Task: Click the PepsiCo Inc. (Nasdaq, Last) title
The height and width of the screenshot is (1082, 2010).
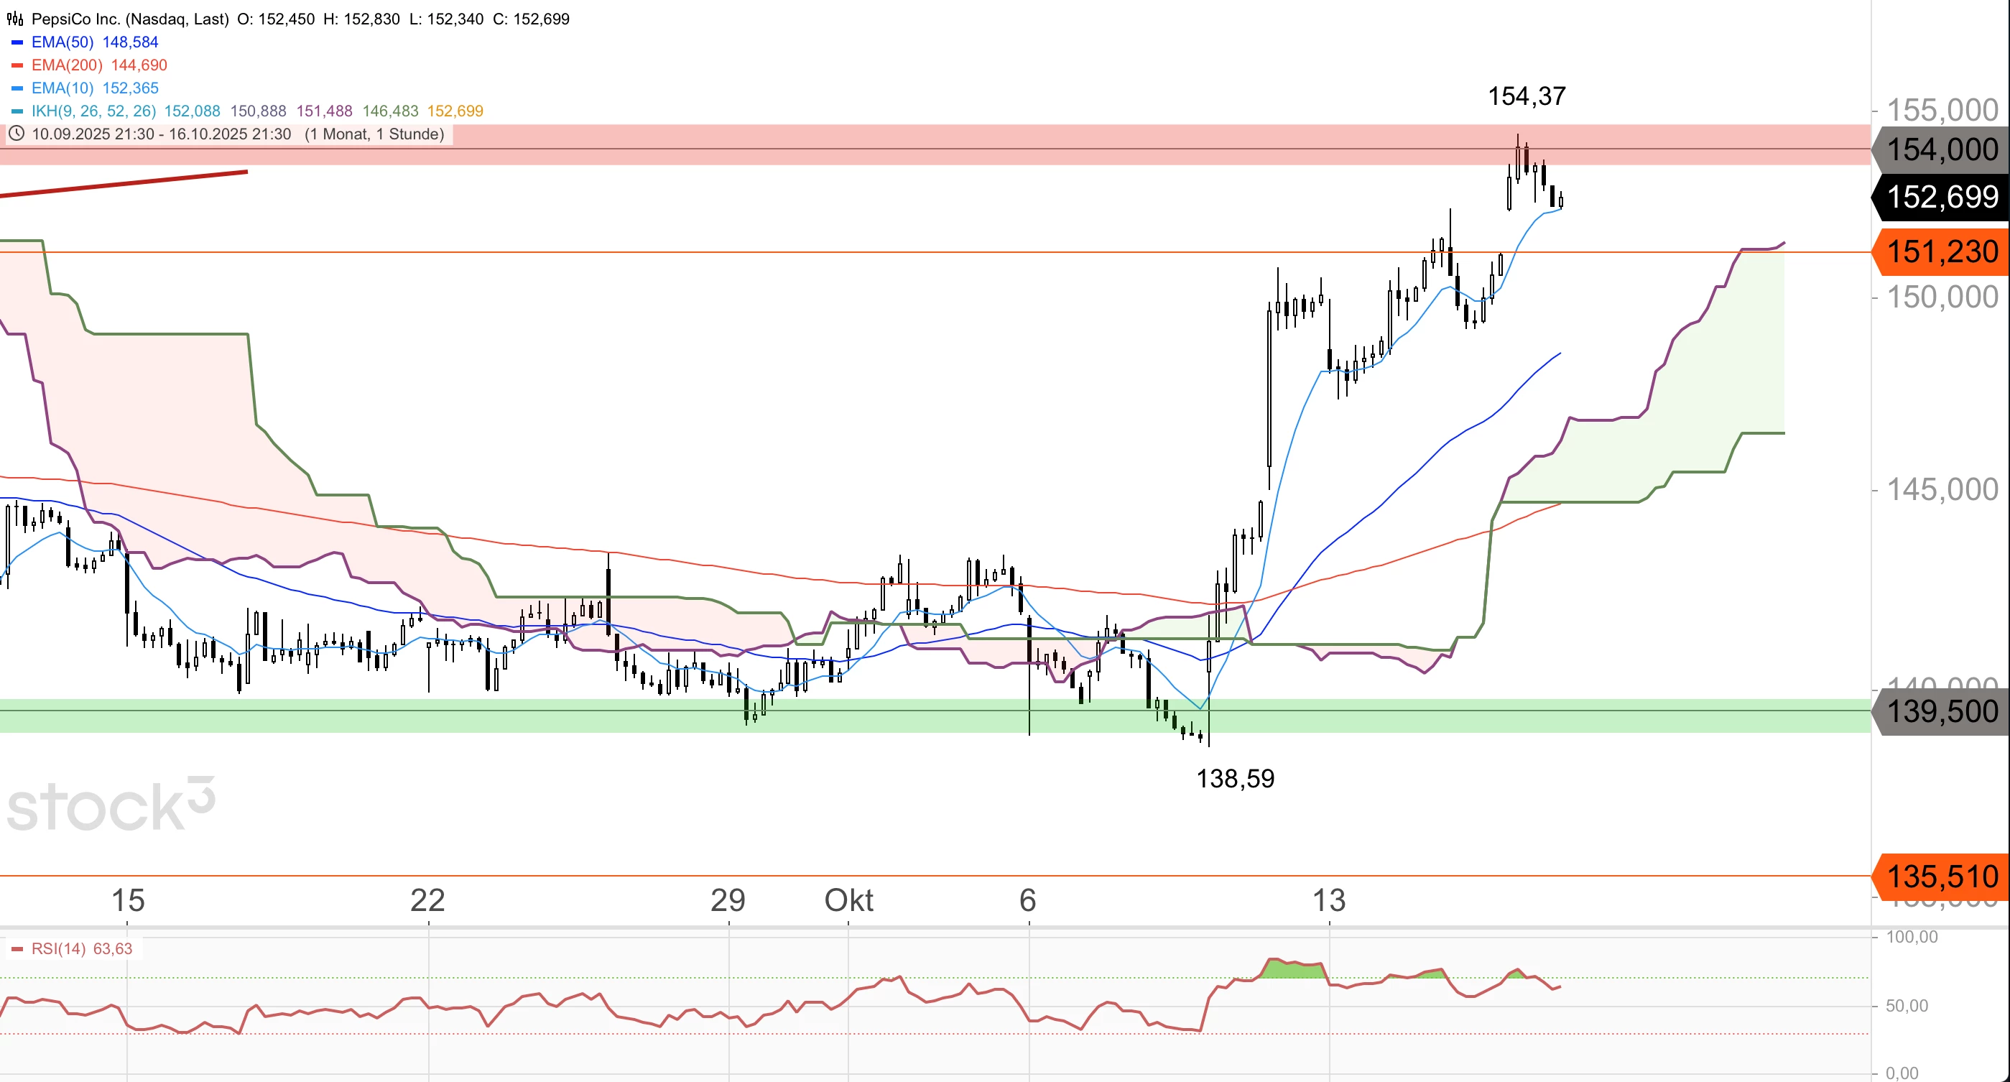Action: [129, 19]
